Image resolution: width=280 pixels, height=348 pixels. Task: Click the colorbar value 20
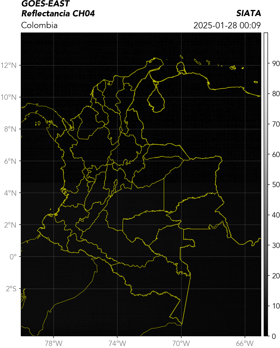(x=276, y=276)
